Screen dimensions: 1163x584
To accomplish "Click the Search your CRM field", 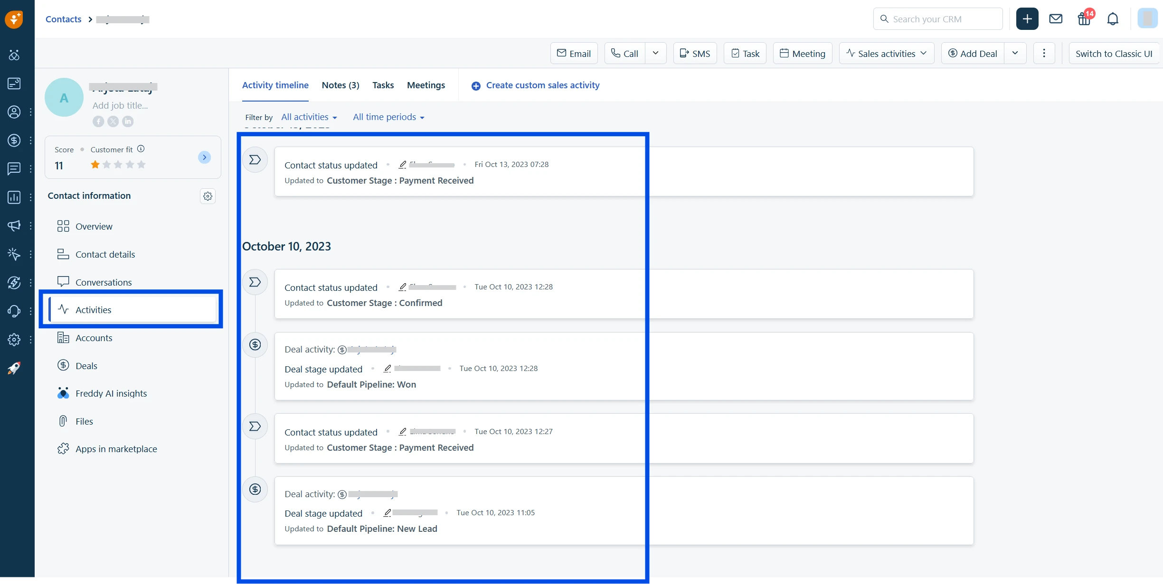I will click(937, 19).
